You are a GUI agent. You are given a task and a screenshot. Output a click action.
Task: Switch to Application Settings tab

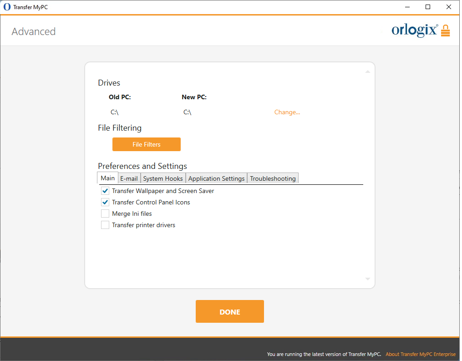tap(216, 178)
